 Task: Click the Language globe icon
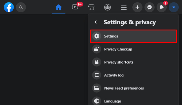click(x=97, y=101)
